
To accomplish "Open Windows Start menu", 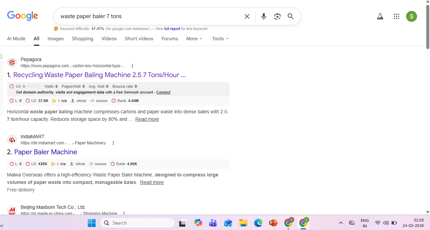I will click(91, 223).
